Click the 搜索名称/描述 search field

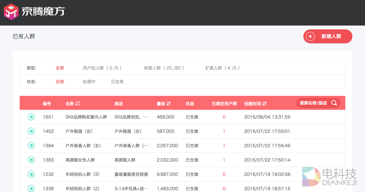click(x=313, y=103)
